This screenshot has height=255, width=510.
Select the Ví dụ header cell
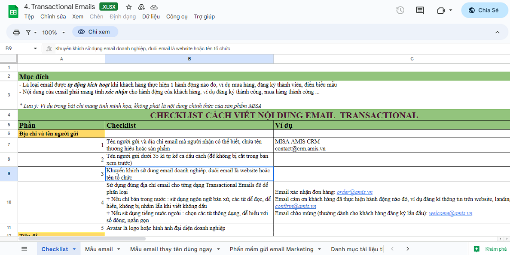pos(392,125)
